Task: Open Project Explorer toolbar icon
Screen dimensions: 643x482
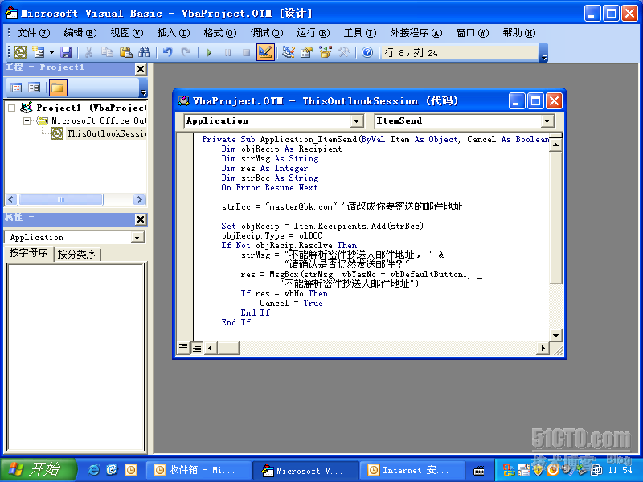Action: coord(289,52)
